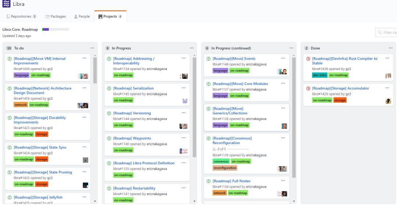Open the Full Nodes issue
Screen dimensions: 397x205
[232, 181]
